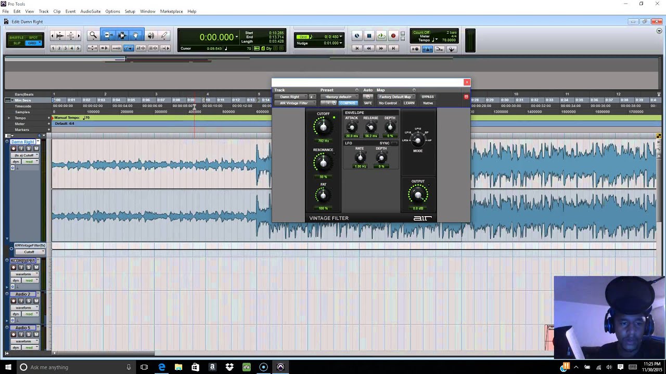Viewport: 666px width, 374px height.
Task: Adjust the OUTPUT knob
Action: tap(418, 195)
